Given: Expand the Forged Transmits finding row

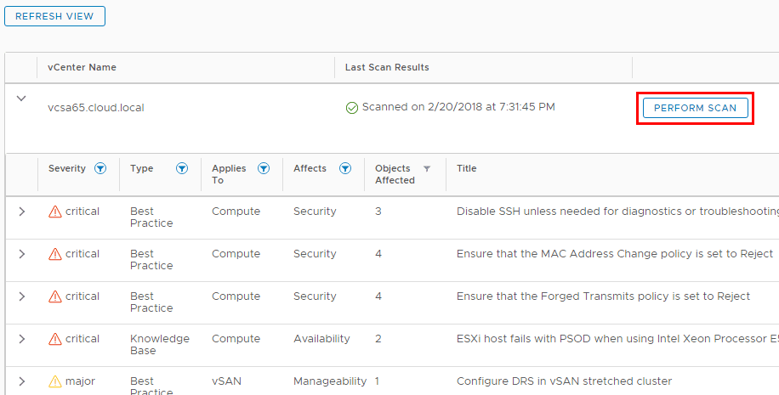Looking at the screenshot, I should click(22, 296).
